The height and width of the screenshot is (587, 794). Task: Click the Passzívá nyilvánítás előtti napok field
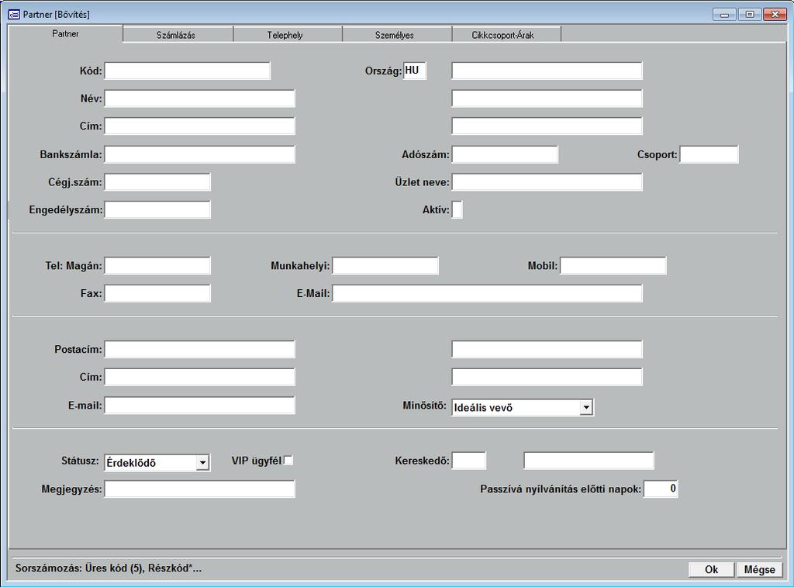661,489
